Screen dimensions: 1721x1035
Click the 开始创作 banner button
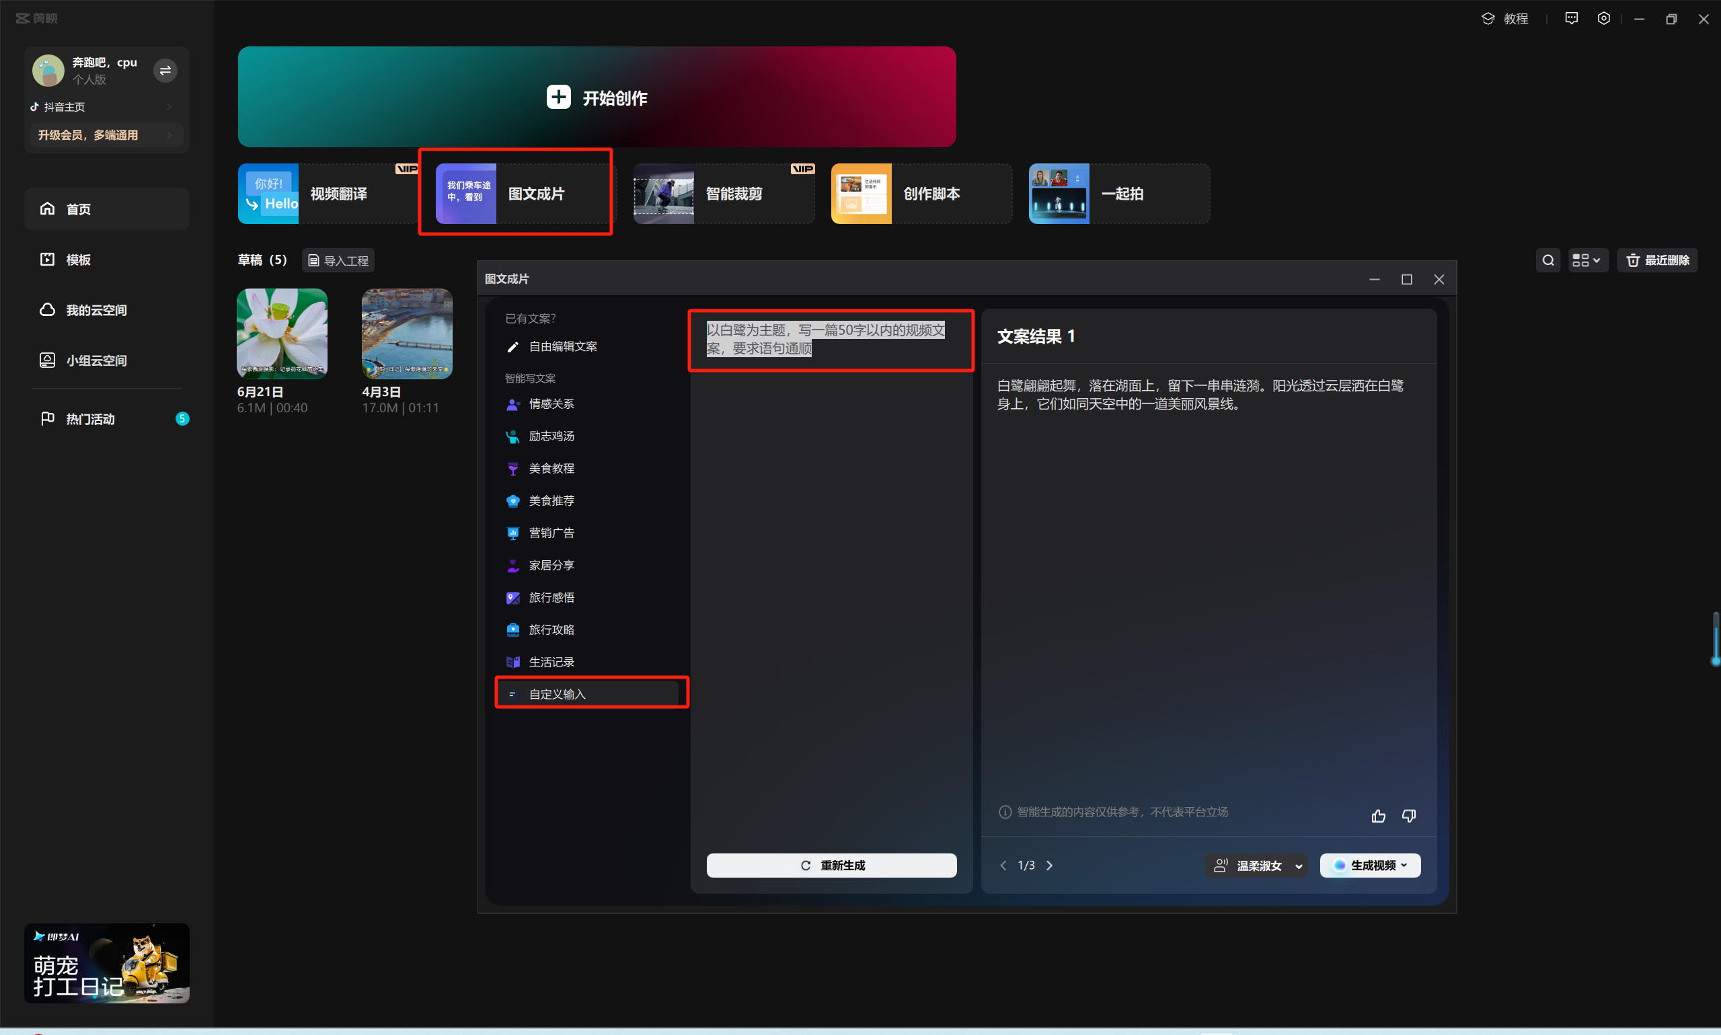[x=597, y=98]
